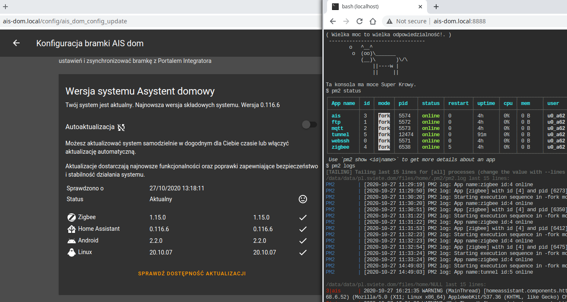
Task: Click the Zigbee component icon
Action: click(x=71, y=217)
